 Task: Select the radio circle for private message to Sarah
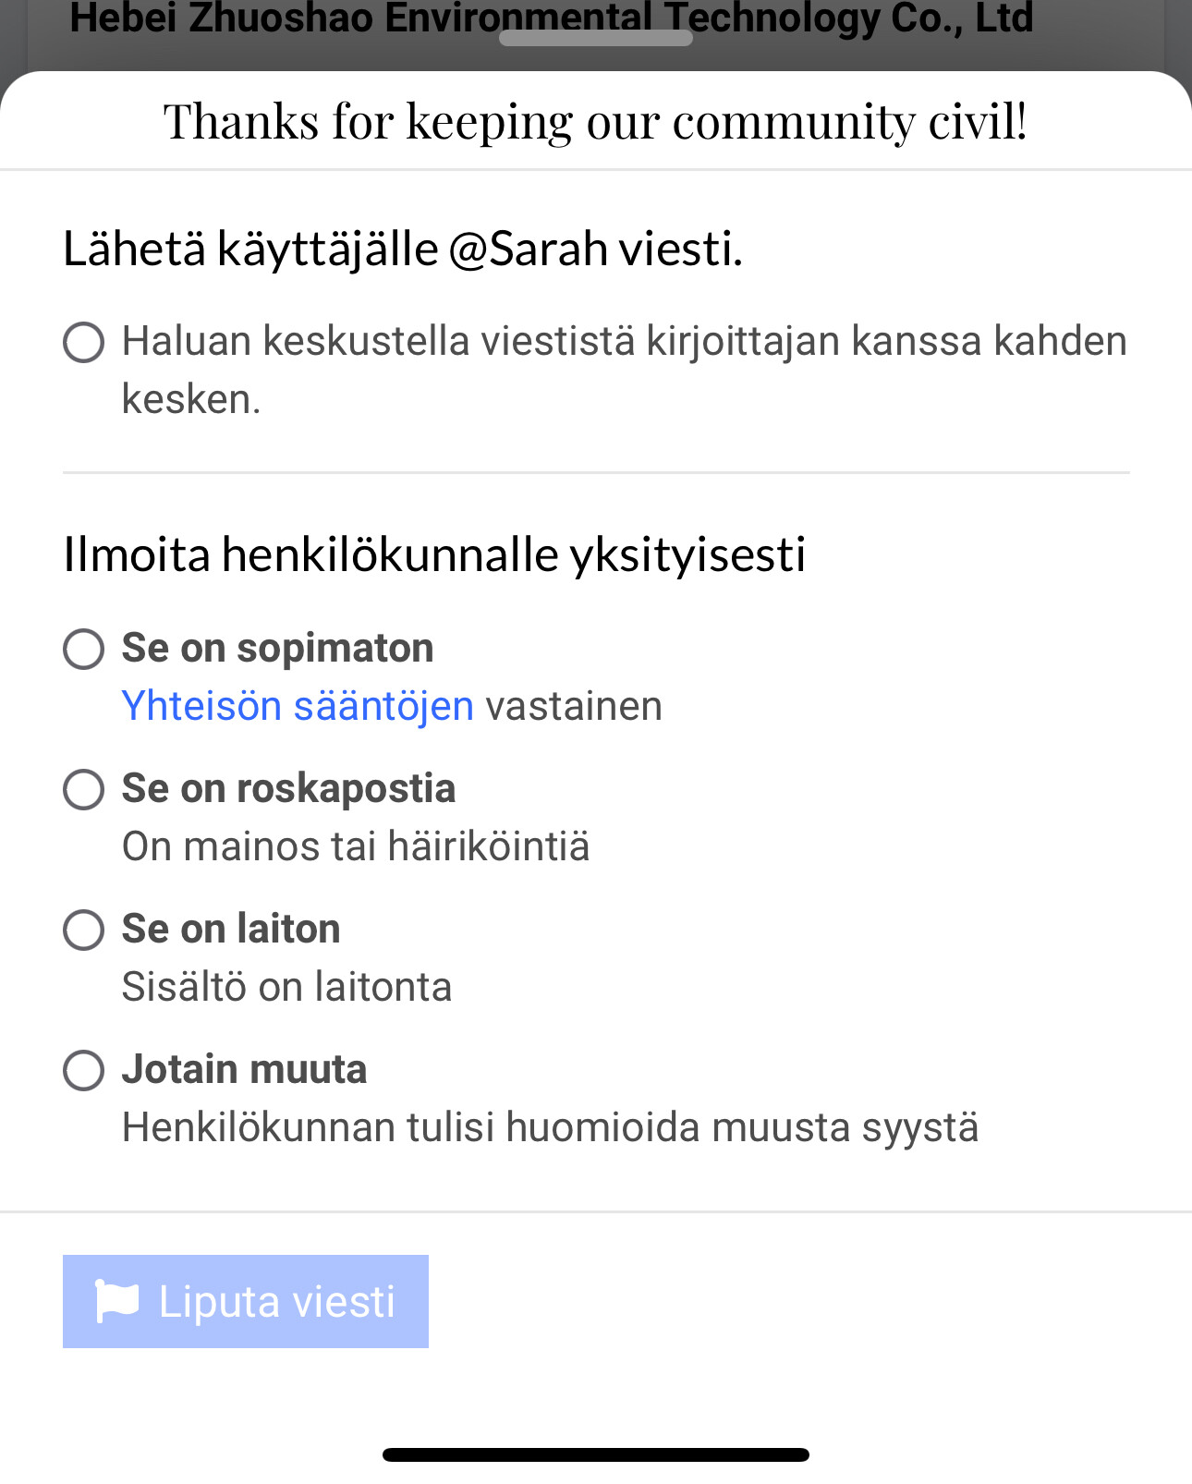tap(83, 342)
